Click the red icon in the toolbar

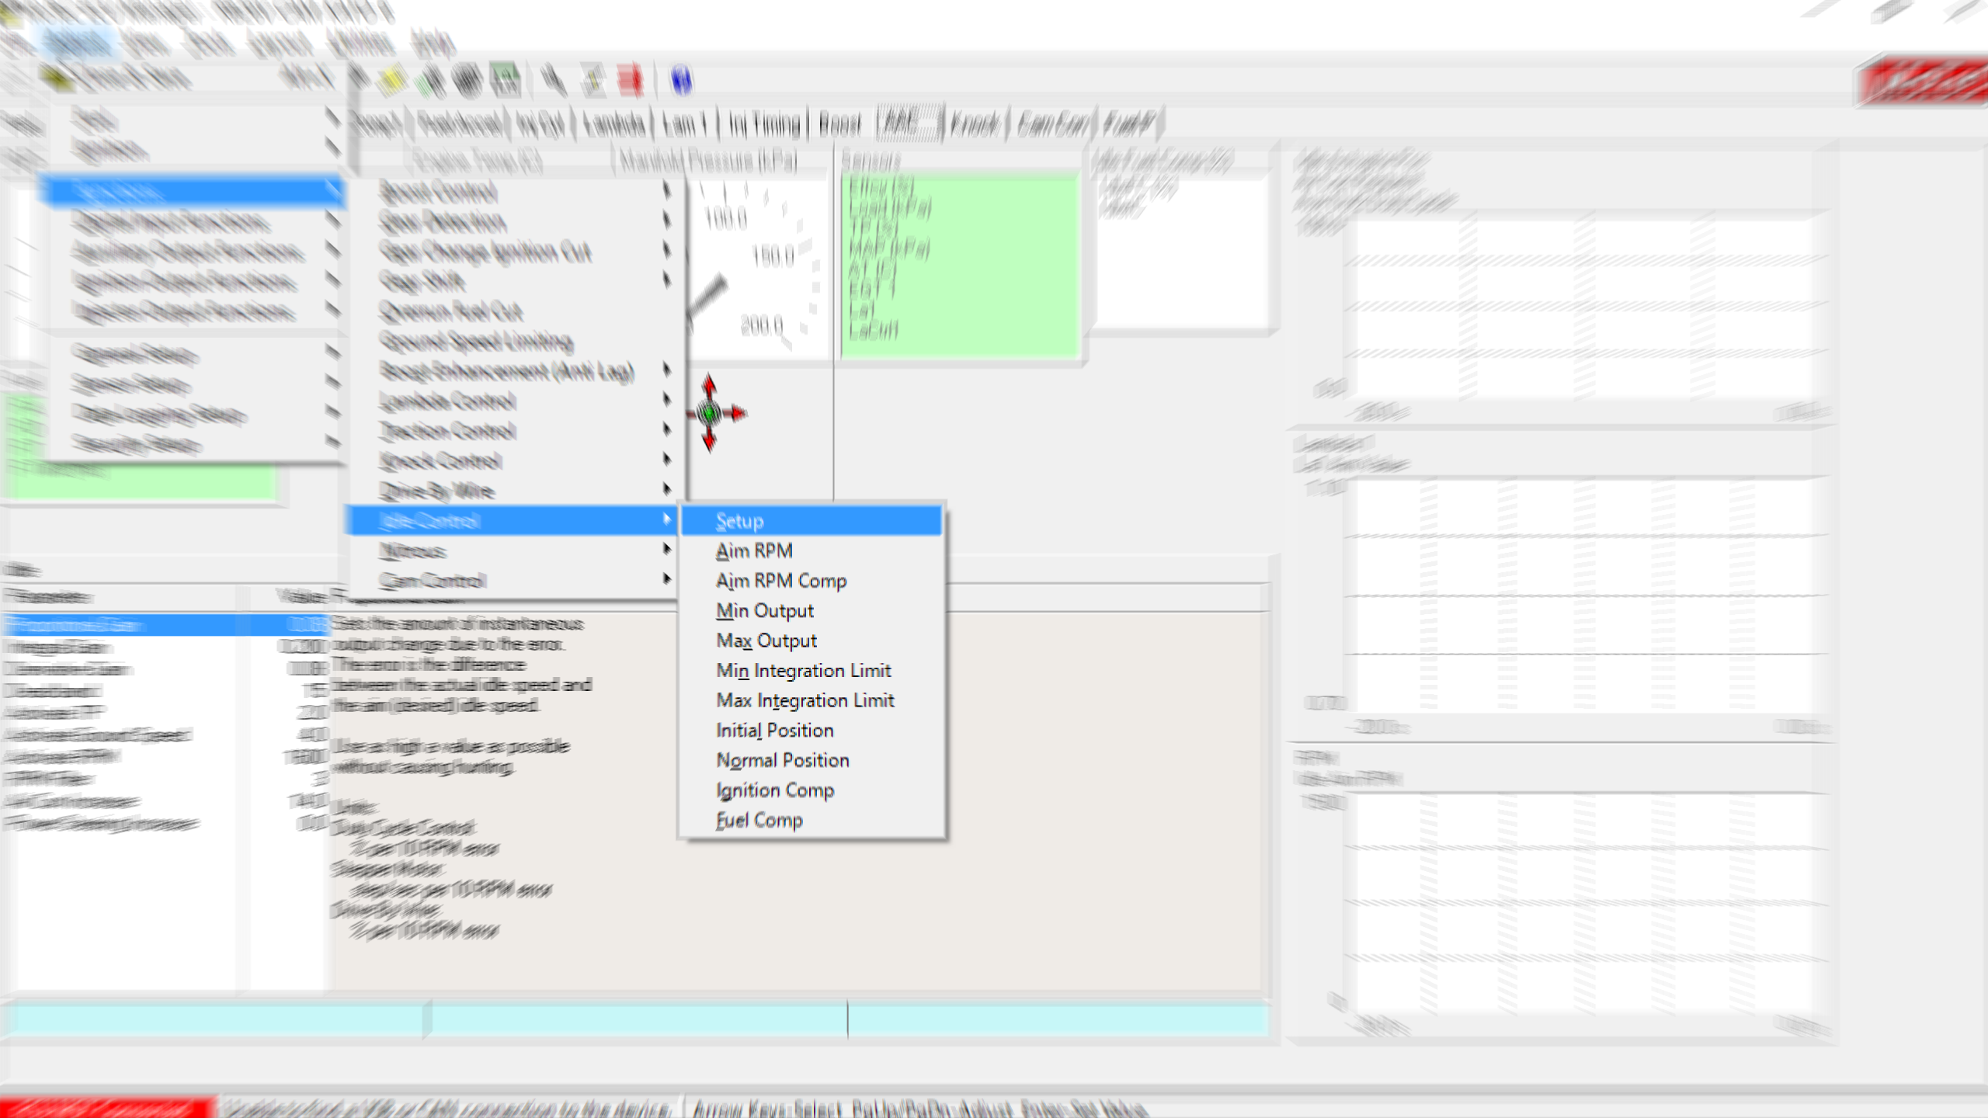(x=630, y=80)
